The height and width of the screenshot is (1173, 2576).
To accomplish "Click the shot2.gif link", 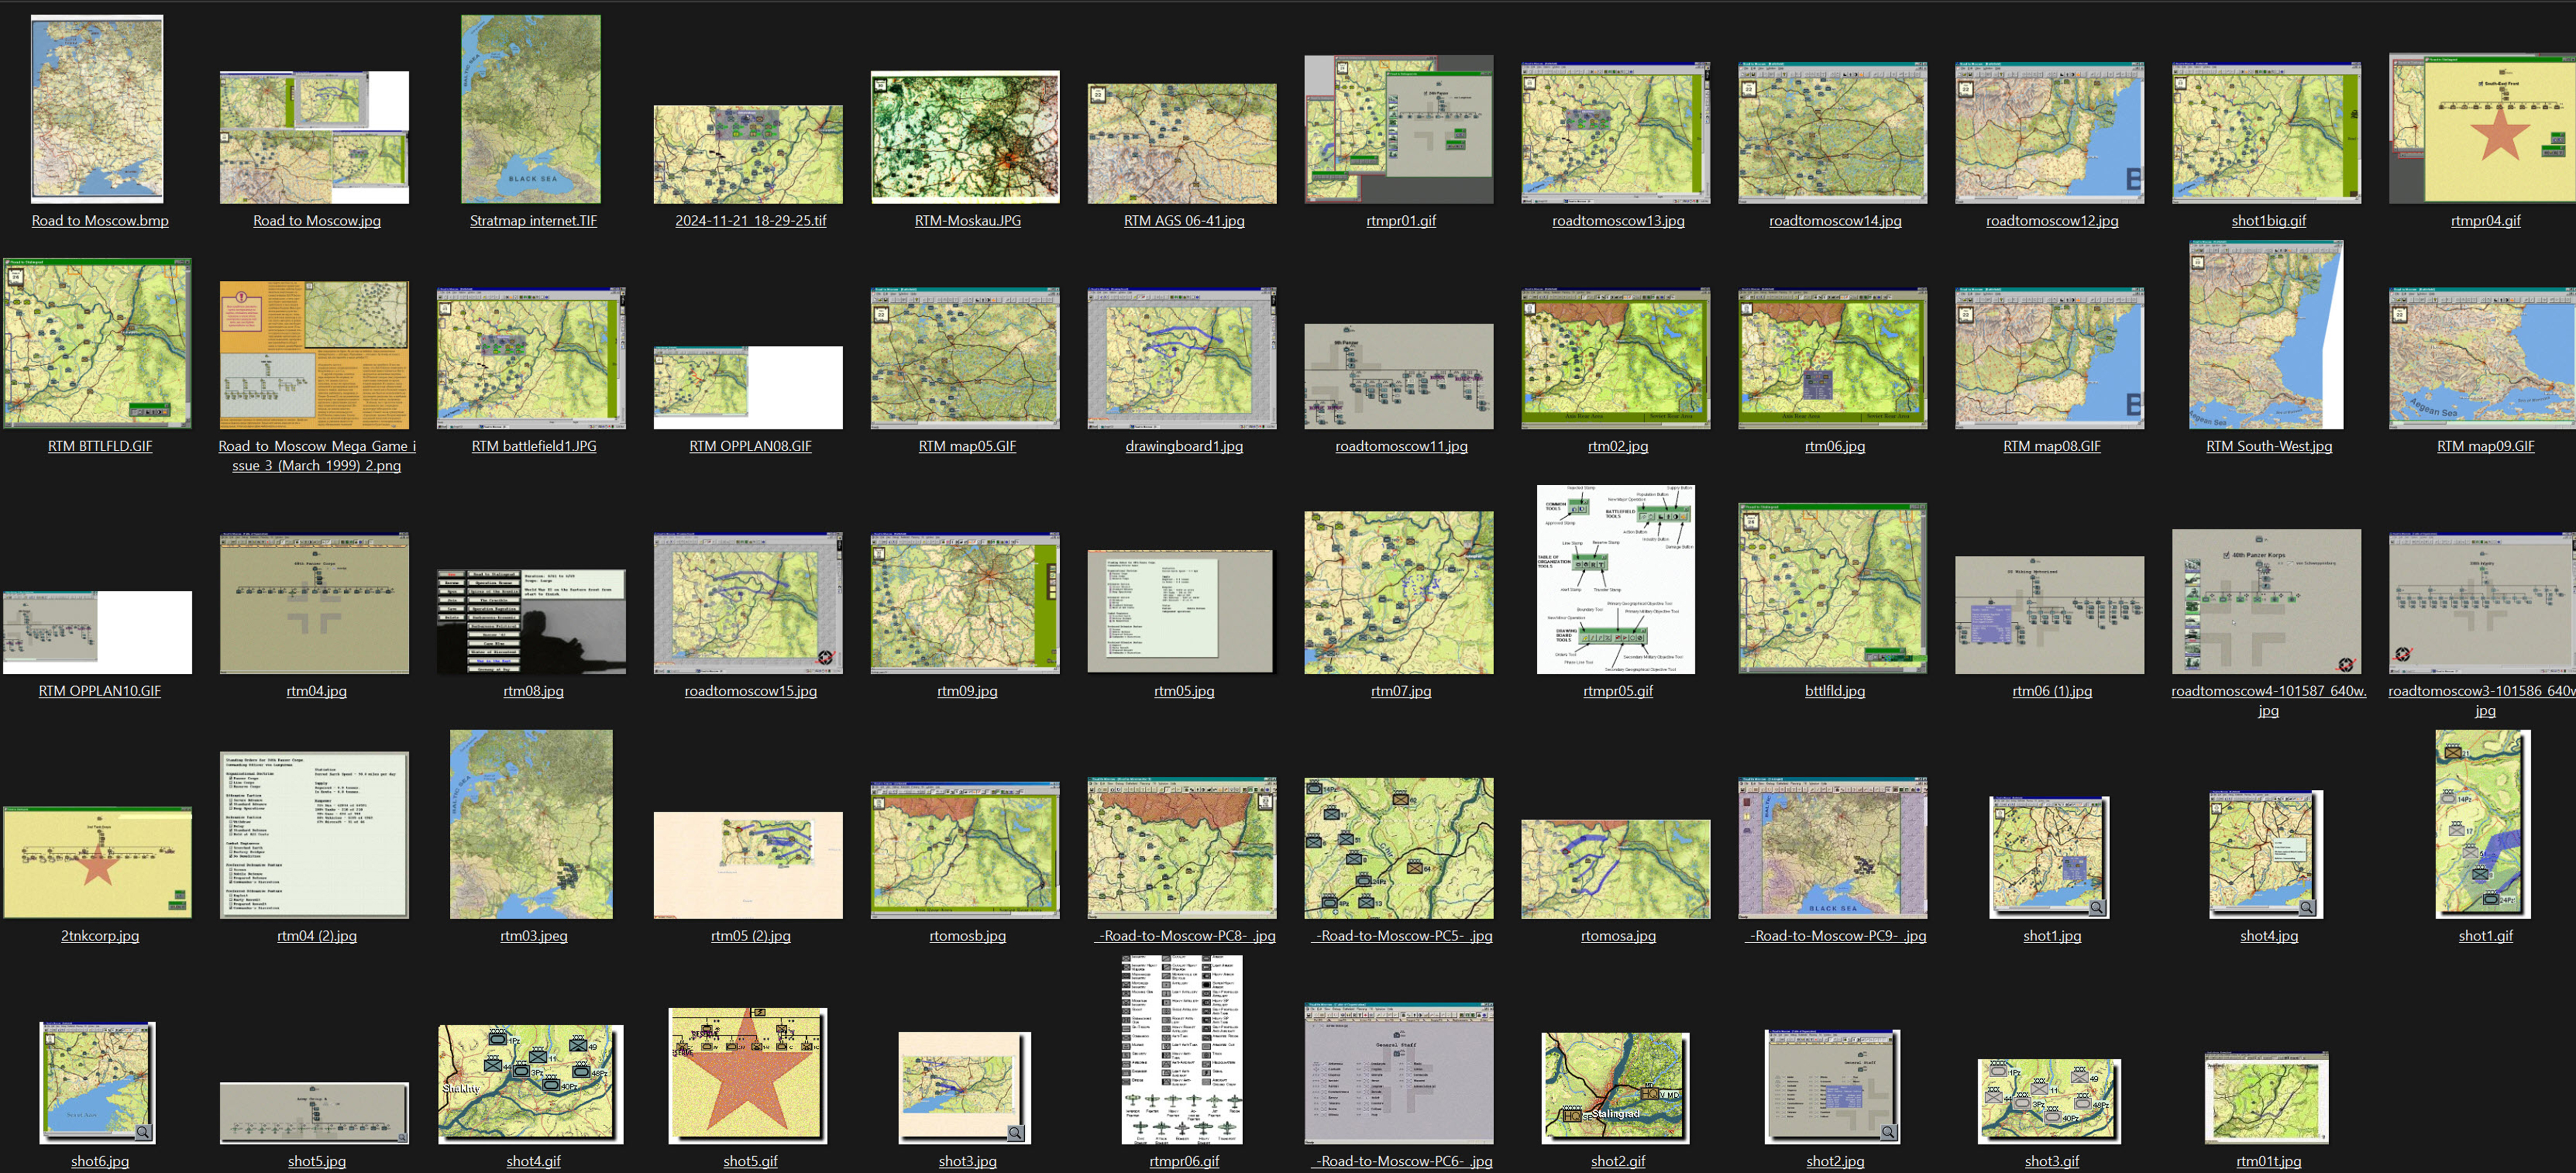I will coord(1618,1161).
